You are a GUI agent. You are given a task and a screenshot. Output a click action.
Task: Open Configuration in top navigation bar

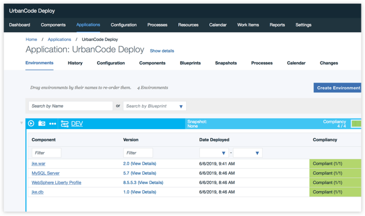[x=124, y=25]
